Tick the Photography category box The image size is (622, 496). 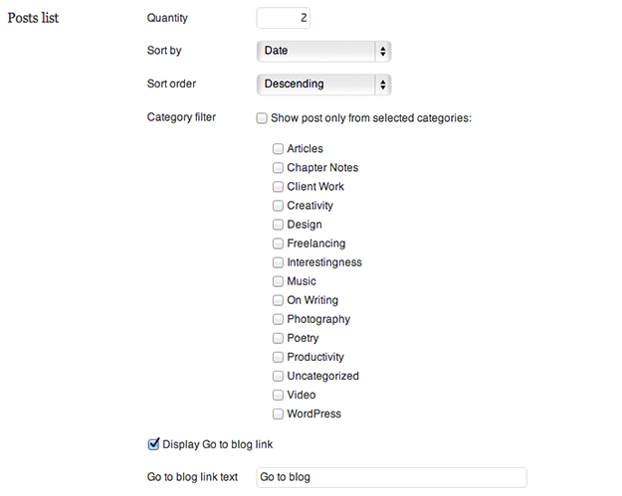(279, 319)
